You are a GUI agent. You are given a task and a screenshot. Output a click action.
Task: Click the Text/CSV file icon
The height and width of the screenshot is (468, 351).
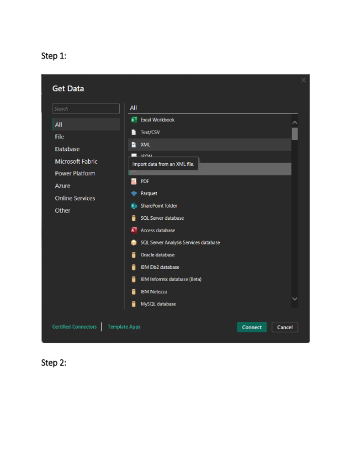click(x=134, y=132)
